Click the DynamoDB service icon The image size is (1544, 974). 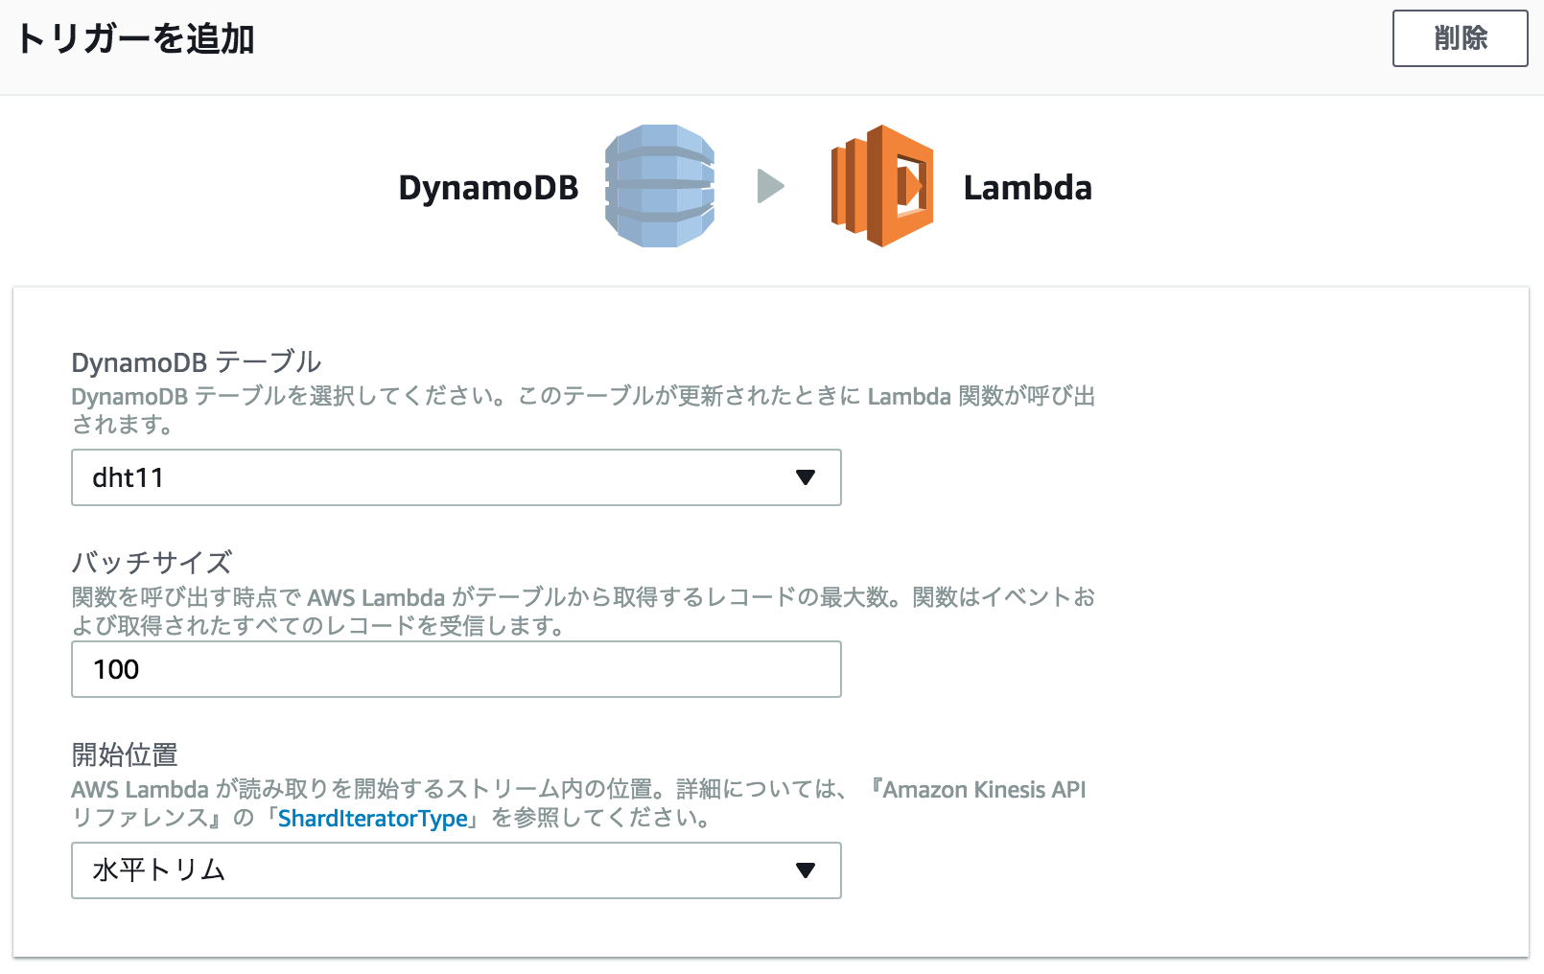pyautogui.click(x=660, y=186)
